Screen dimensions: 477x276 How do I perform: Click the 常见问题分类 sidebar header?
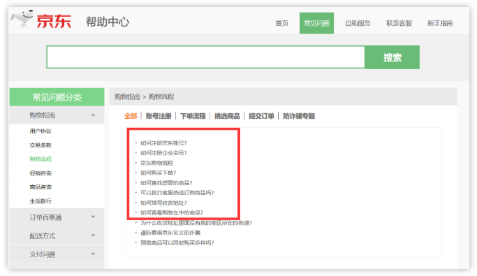pos(57,97)
